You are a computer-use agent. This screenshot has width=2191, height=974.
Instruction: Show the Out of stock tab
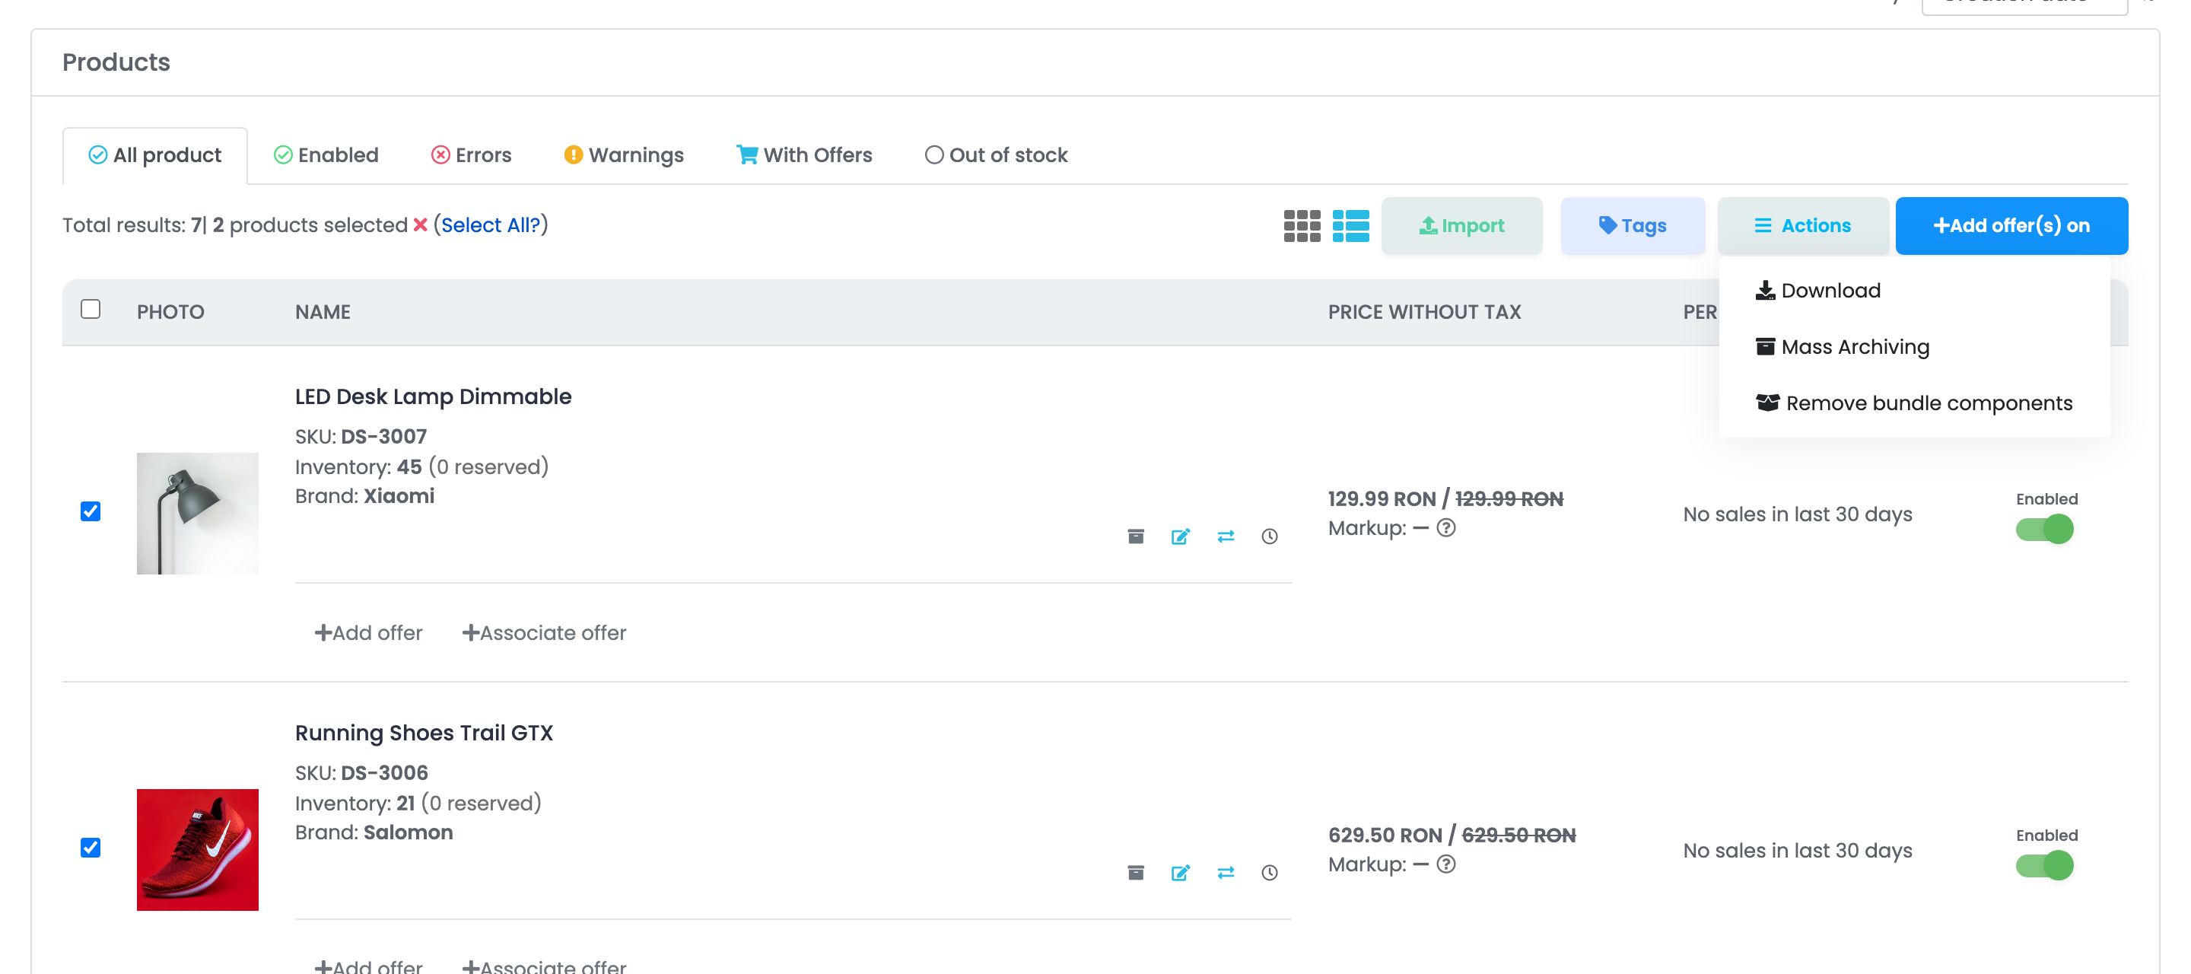point(996,154)
